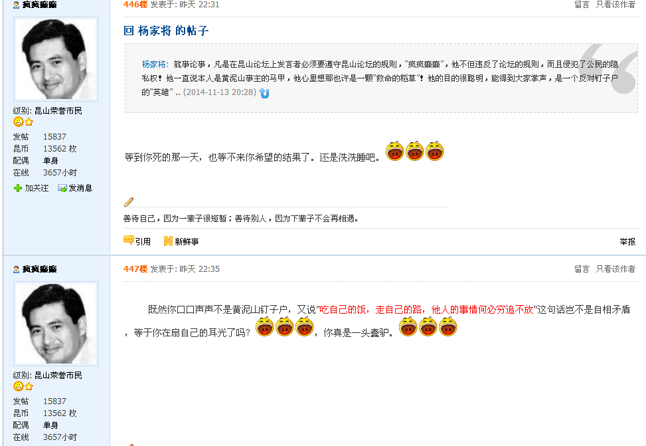
Task: Click the blue arrow icon in quoted post
Action: 264,93
